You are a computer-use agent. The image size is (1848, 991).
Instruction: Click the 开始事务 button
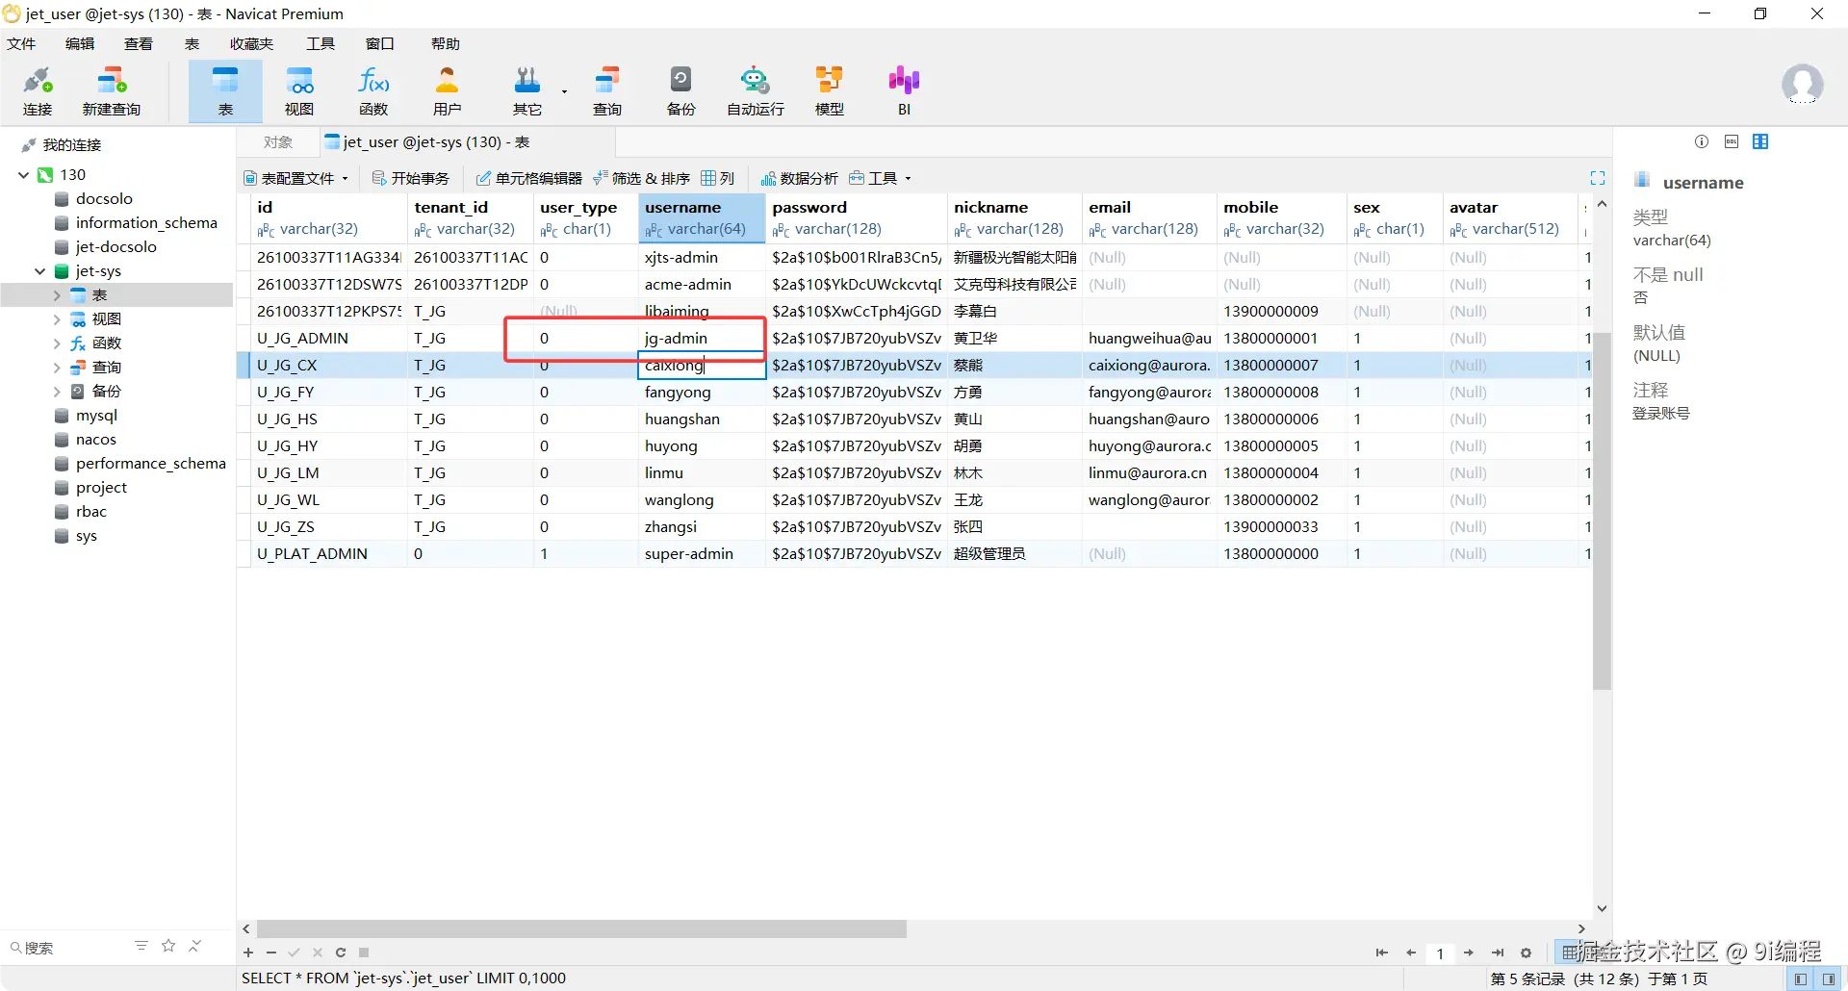point(411,178)
